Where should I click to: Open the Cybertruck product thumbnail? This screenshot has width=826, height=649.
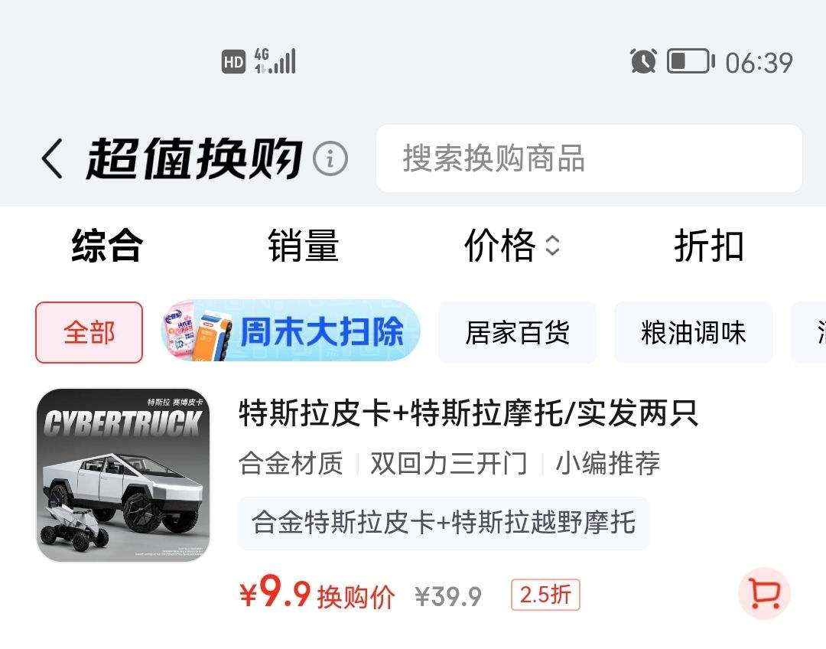coord(123,475)
